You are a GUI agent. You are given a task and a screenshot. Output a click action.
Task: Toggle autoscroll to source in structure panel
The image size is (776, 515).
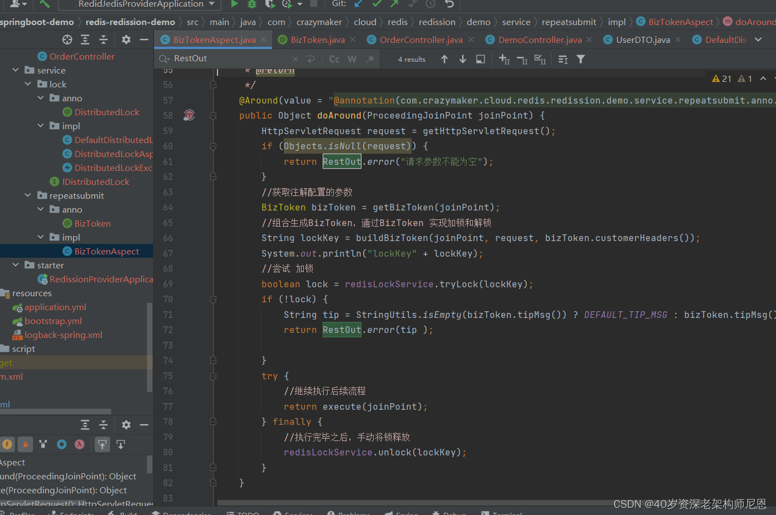coord(102,444)
